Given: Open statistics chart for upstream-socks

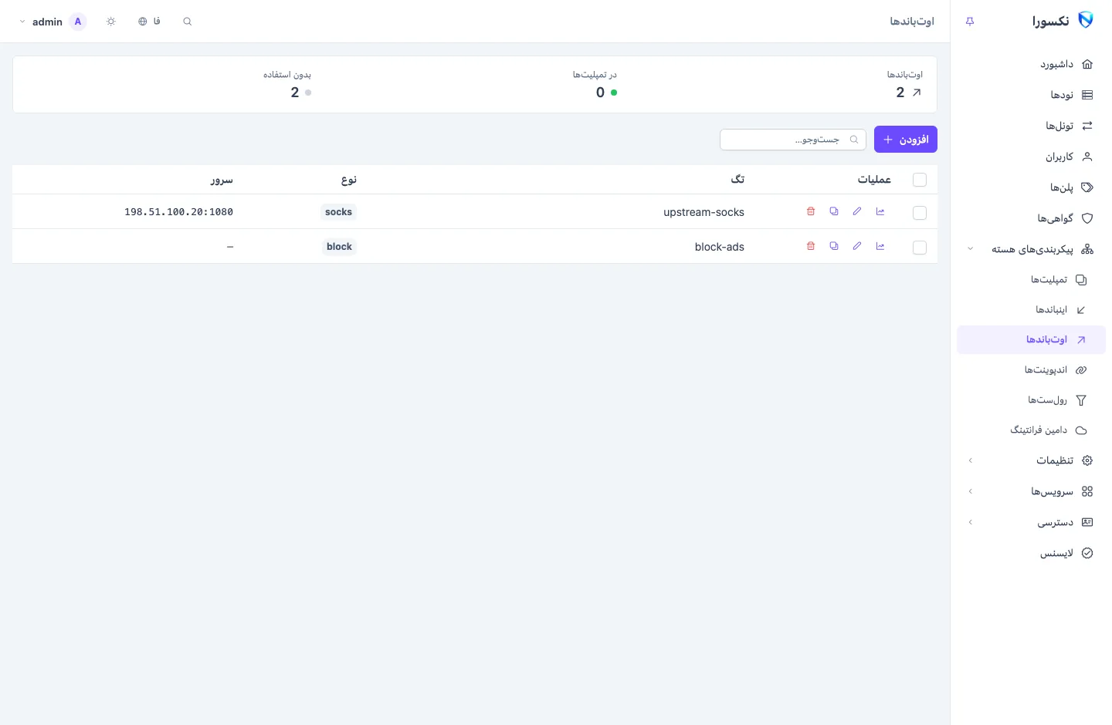Looking at the screenshot, I should [x=880, y=211].
